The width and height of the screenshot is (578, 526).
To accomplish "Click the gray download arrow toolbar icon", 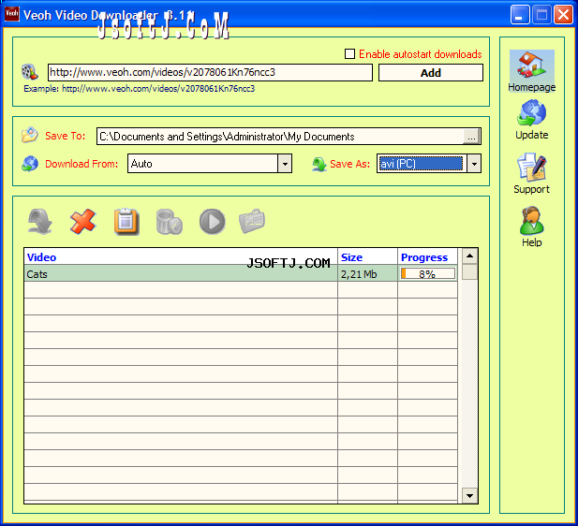I will click(40, 222).
